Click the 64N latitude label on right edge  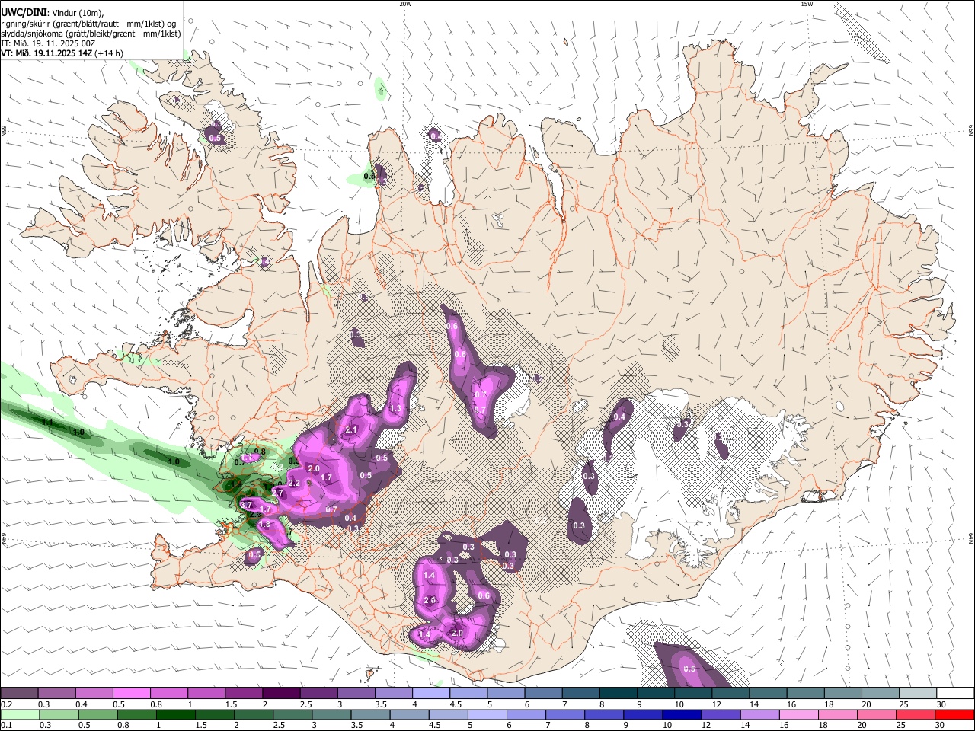[x=971, y=538]
